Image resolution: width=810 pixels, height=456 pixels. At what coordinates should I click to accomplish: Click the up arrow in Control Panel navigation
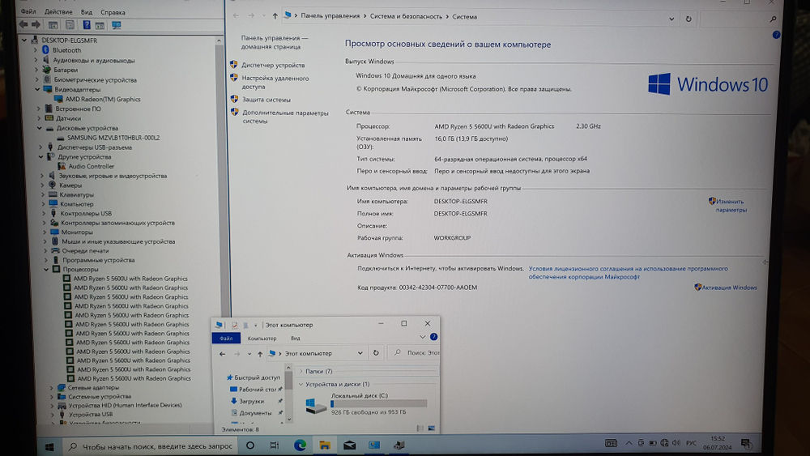coord(275,16)
